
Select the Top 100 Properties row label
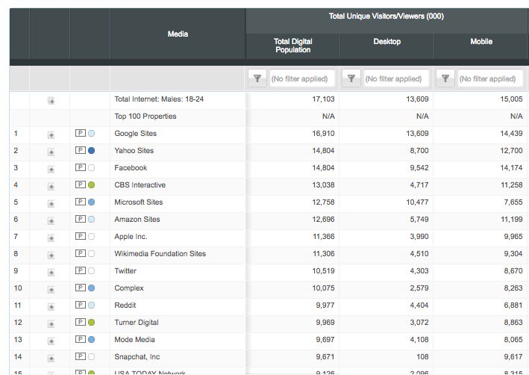point(145,117)
